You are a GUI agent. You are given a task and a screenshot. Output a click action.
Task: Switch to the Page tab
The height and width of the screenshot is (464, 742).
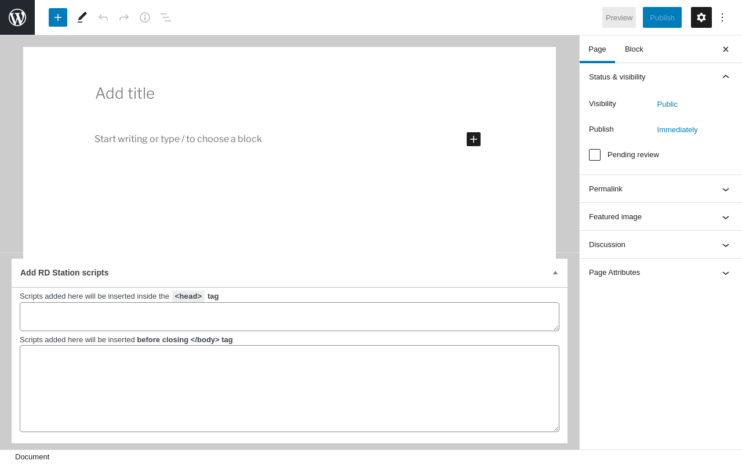point(597,49)
